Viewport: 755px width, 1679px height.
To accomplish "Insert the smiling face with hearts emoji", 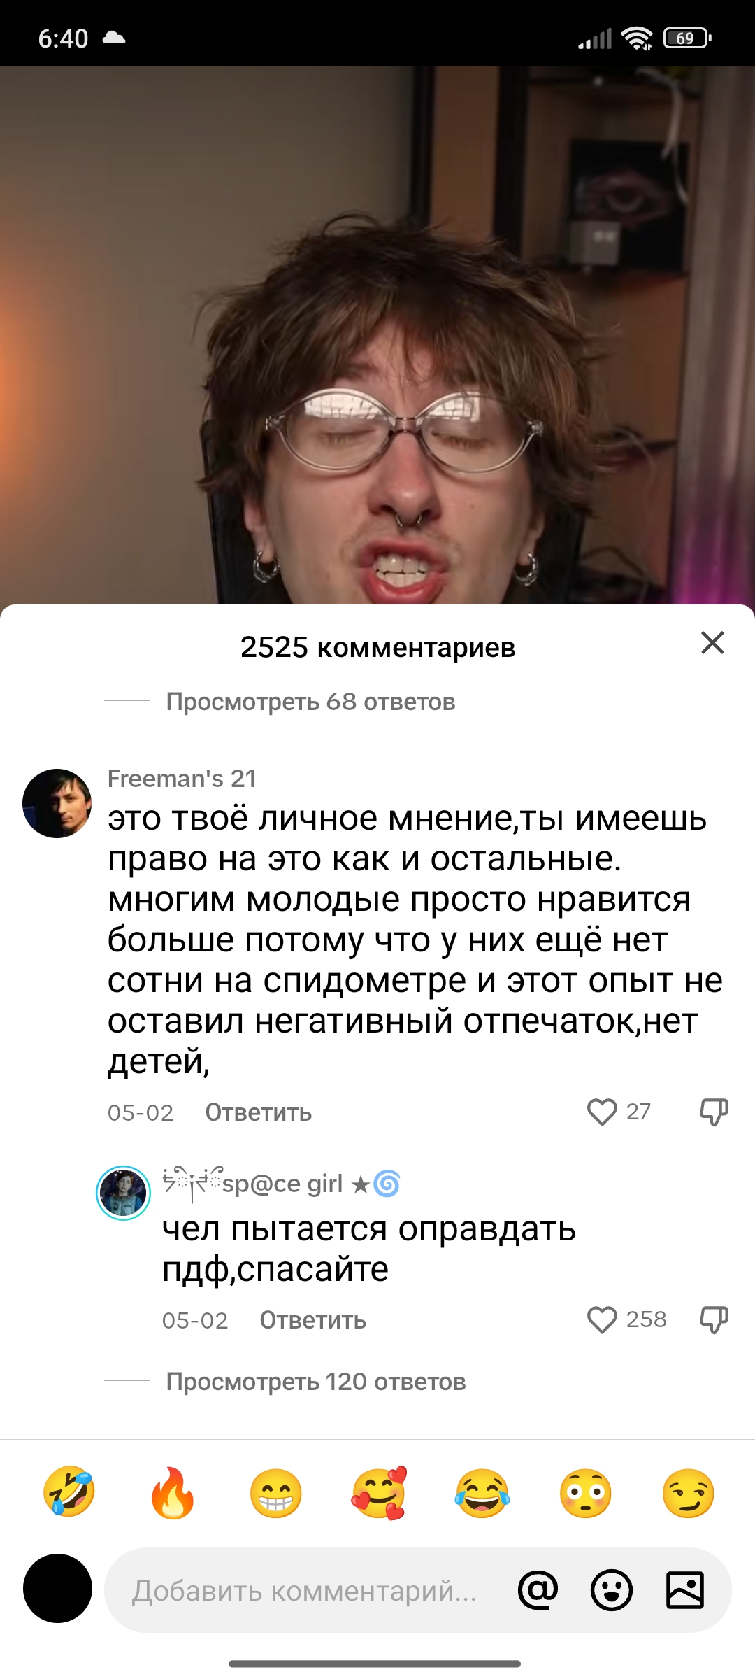I will coord(379,1492).
